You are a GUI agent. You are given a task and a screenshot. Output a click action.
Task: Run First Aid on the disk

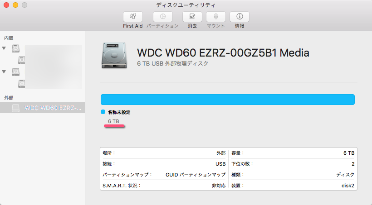[133, 17]
